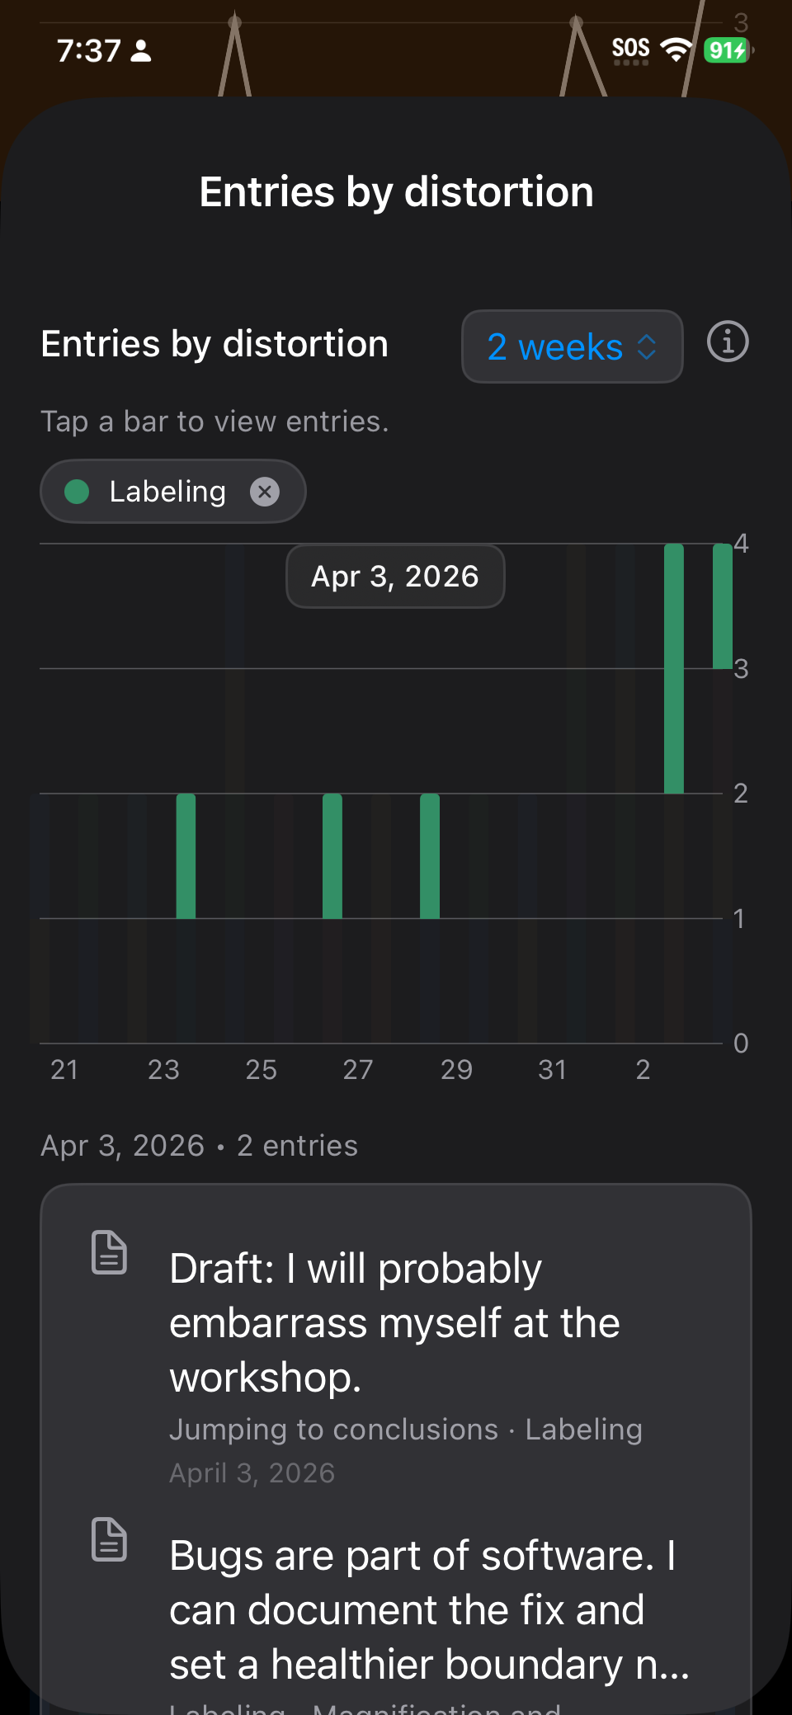Tap the green bar left of date 29
792x1715 pixels.
[x=430, y=855]
